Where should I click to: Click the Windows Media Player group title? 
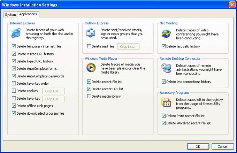click(x=101, y=59)
